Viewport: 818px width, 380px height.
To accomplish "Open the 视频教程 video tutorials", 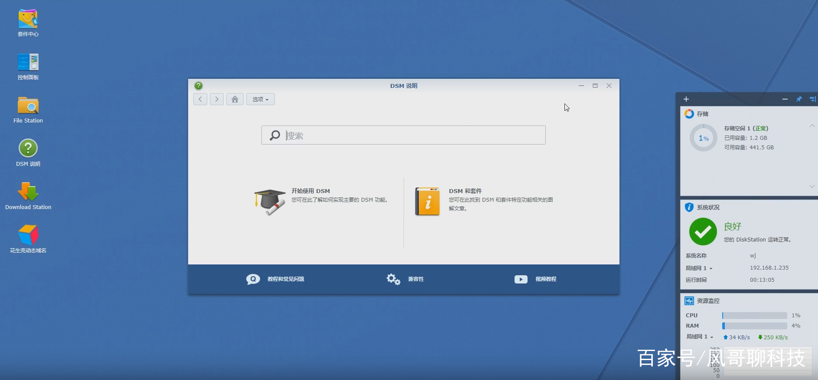I will [x=546, y=279].
